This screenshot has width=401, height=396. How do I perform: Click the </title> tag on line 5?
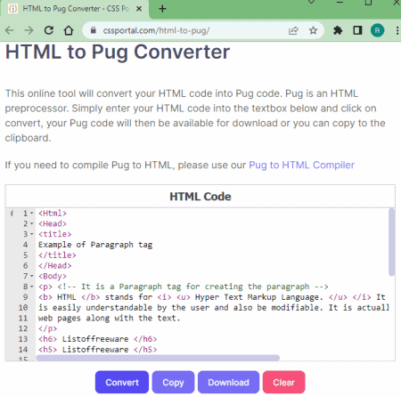(x=57, y=255)
